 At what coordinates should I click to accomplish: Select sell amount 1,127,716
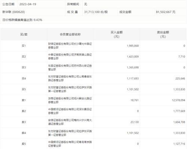179,144
